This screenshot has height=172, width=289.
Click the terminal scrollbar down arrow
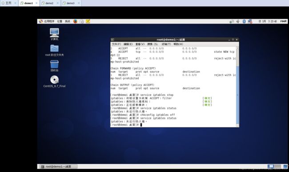237,125
